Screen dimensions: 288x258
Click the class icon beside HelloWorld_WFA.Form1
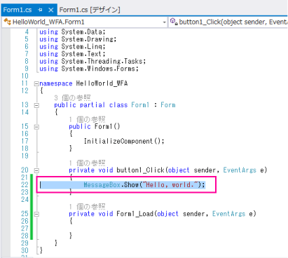tap(7, 22)
